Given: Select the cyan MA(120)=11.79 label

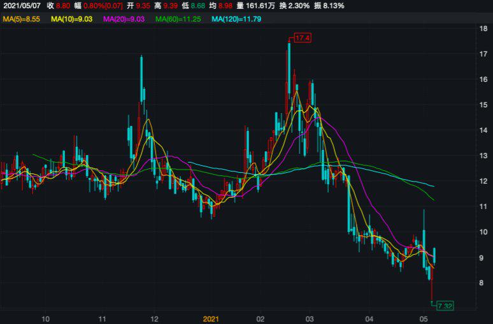Looking at the screenshot, I should pyautogui.click(x=236, y=19).
